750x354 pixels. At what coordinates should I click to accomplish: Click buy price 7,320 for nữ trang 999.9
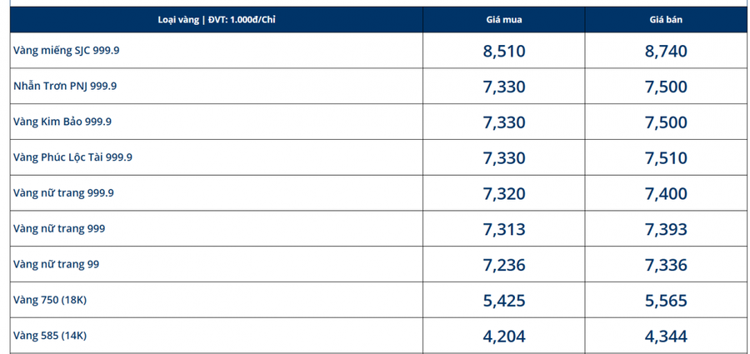pos(504,194)
